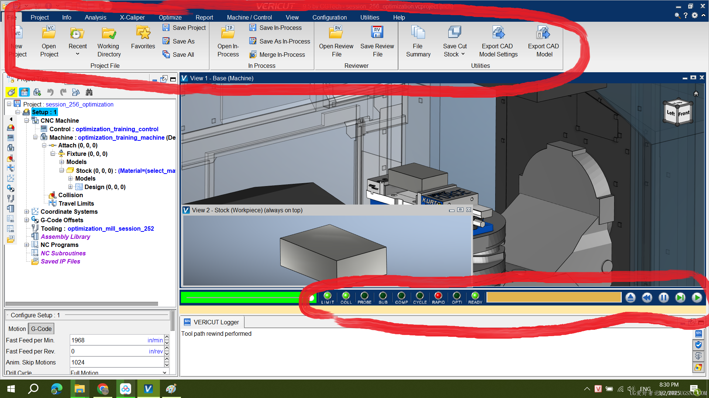Toggle the COMP status light
This screenshot has height=398, width=709.
[x=401, y=296]
